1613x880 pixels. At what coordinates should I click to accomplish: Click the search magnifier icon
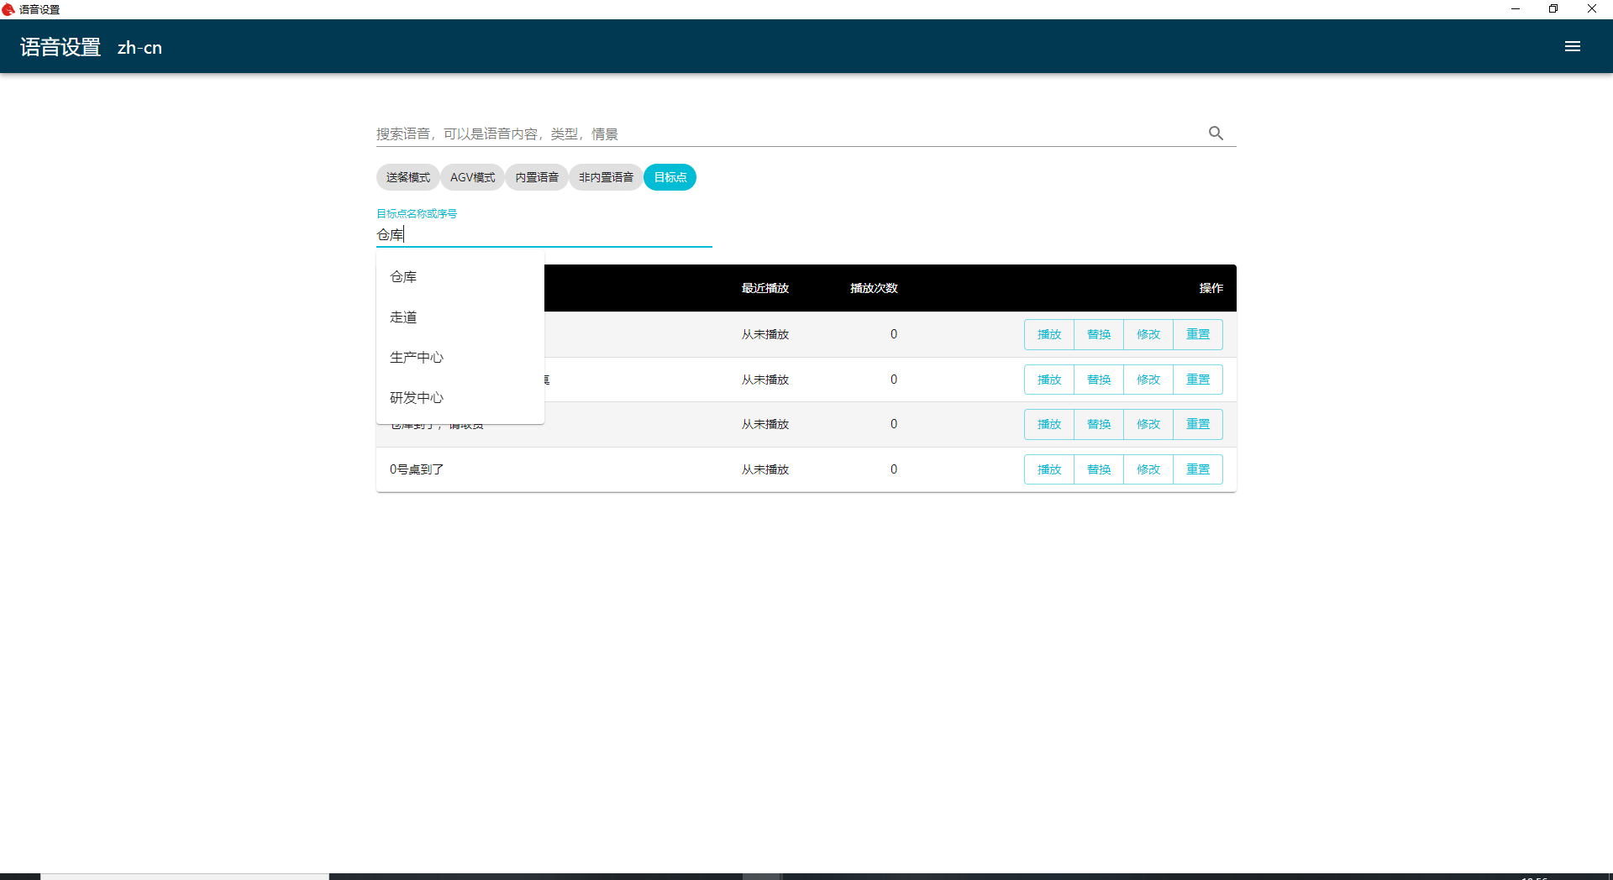click(x=1216, y=134)
